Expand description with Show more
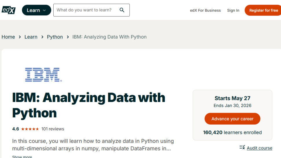281x158 pixels. click(x=22, y=157)
